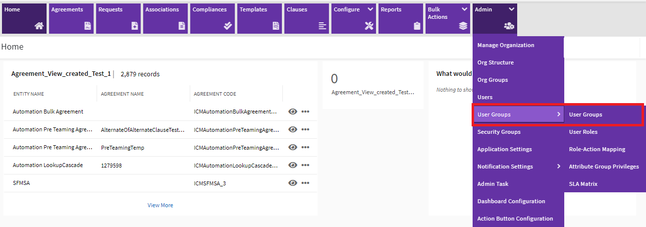Screen dimensions: 646x227
Task: Select Security Groups from Admin menu
Action: 499,132
